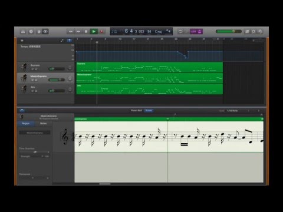Click the Stop transport button
The height and width of the screenshot is (212, 283).
pos(86,31)
